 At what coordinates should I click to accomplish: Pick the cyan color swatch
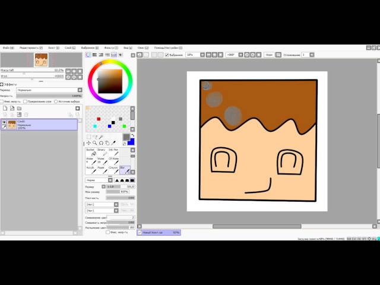pyautogui.click(x=95, y=126)
